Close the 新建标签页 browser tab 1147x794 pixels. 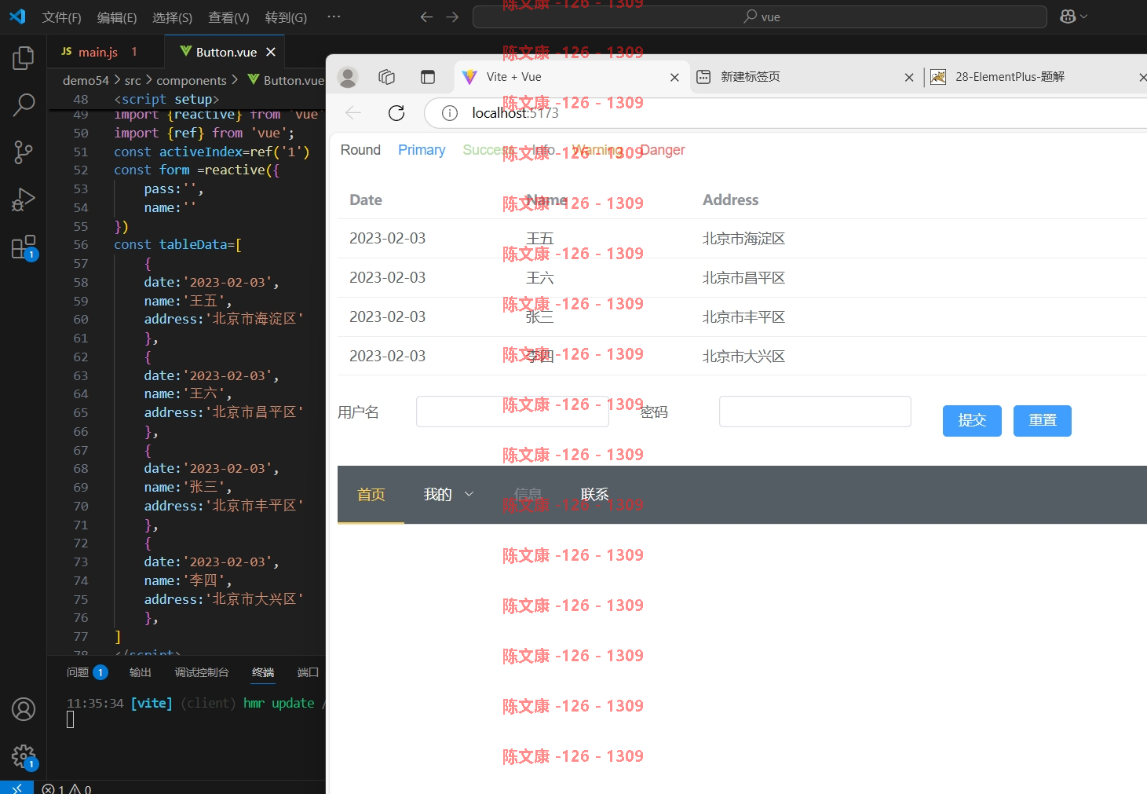point(909,77)
